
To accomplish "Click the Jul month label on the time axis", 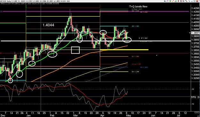I will [x=179, y=115].
